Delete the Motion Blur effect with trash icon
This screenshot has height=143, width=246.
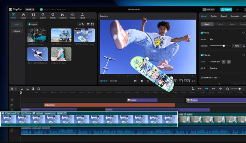click(229, 62)
